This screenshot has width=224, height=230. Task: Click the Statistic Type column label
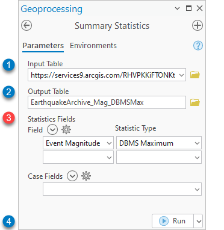[135, 128]
